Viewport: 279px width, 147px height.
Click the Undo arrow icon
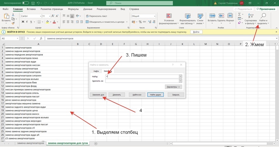click(38, 3)
